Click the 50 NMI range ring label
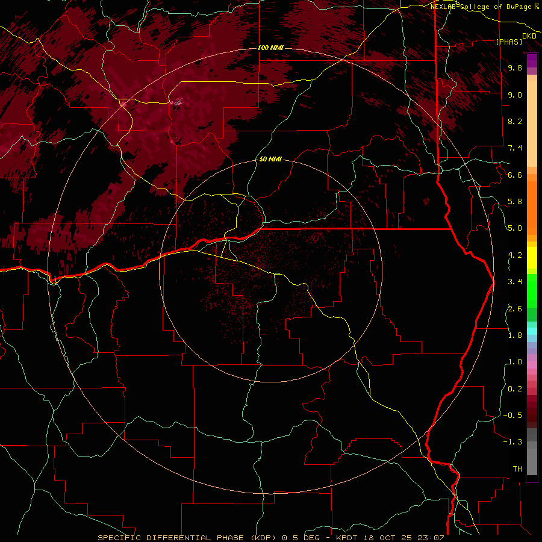The image size is (542, 542). pos(270,159)
